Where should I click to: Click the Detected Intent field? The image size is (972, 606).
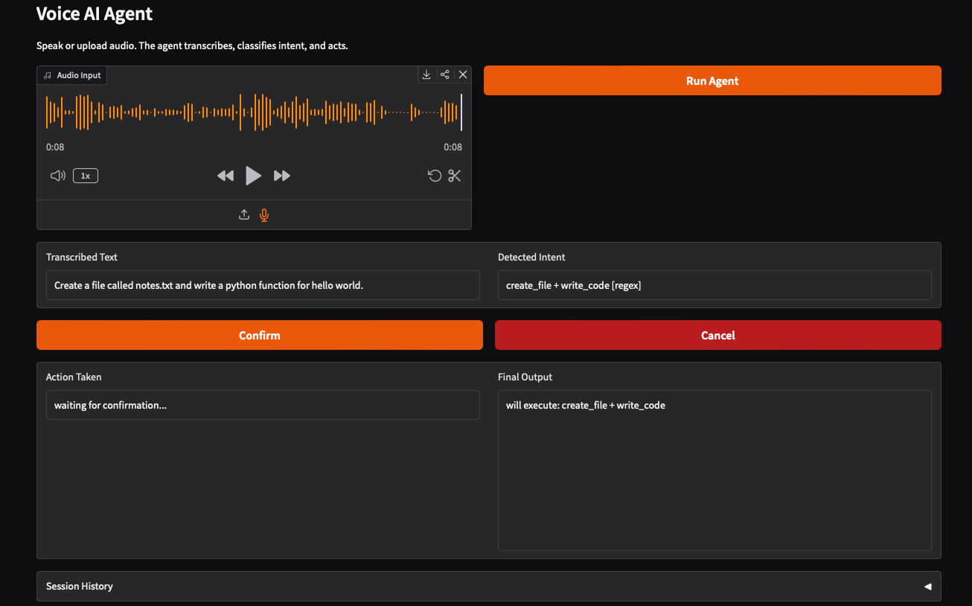pyautogui.click(x=714, y=285)
